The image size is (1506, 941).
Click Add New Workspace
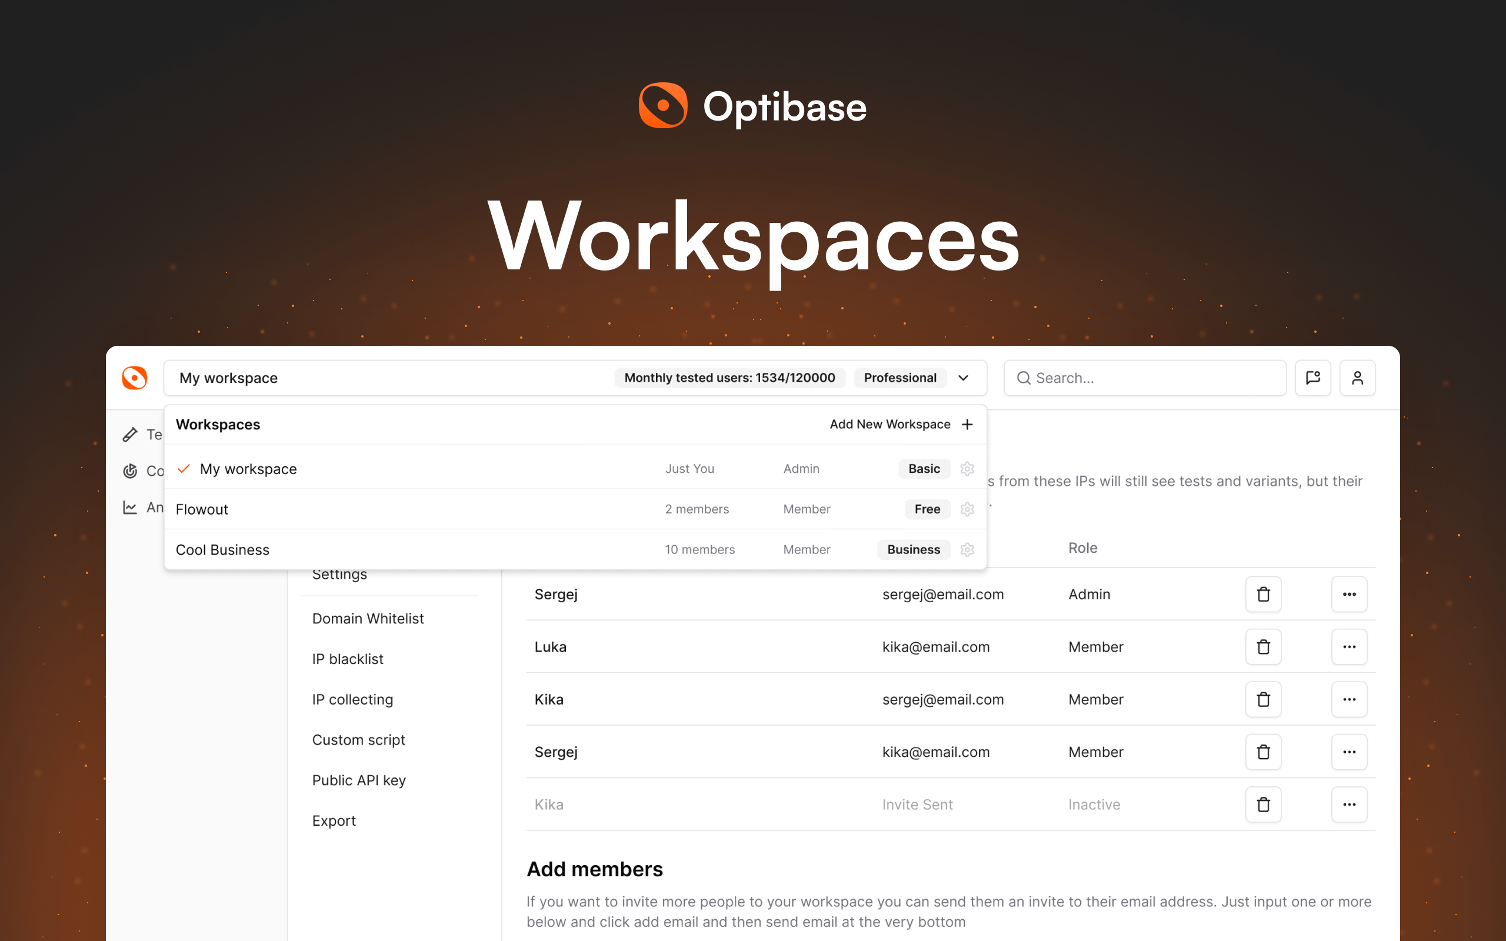pyautogui.click(x=890, y=425)
